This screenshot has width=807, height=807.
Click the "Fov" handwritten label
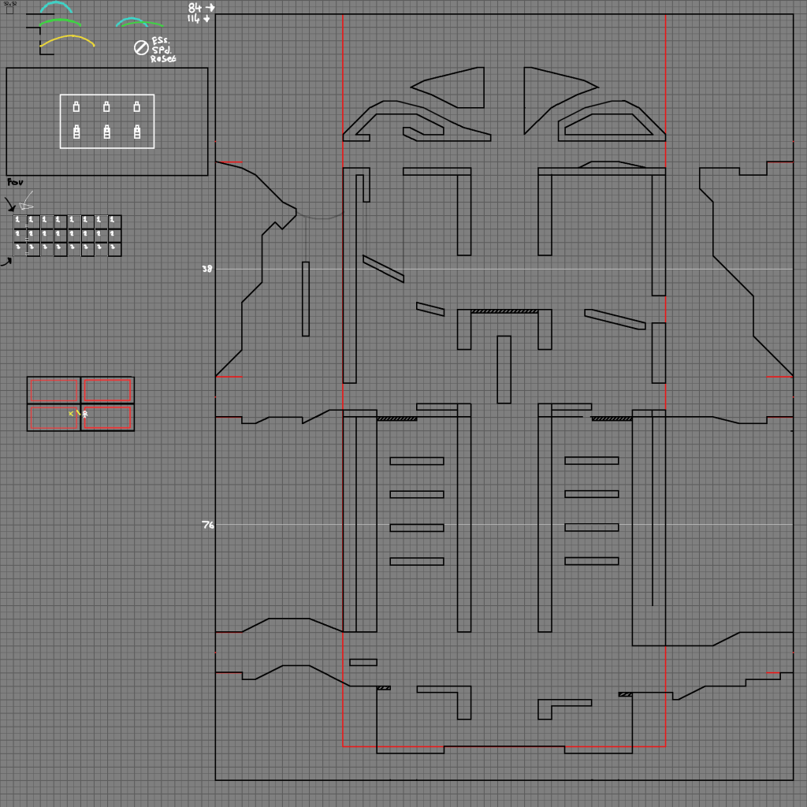(x=15, y=183)
